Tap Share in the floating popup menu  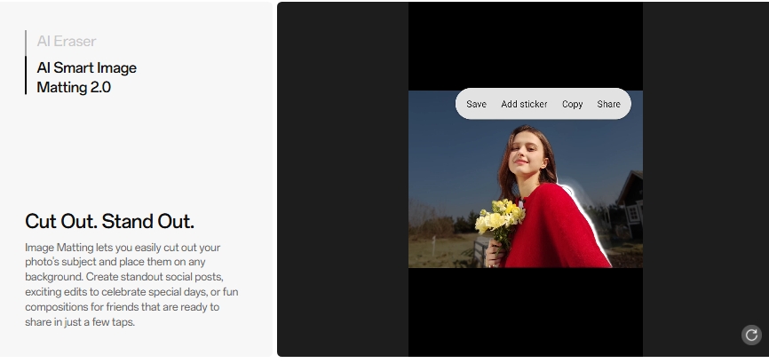608,104
